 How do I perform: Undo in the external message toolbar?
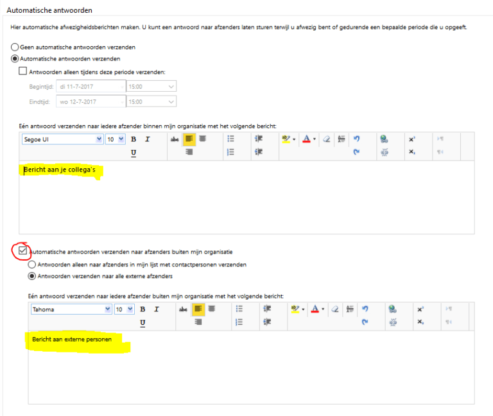365,309
